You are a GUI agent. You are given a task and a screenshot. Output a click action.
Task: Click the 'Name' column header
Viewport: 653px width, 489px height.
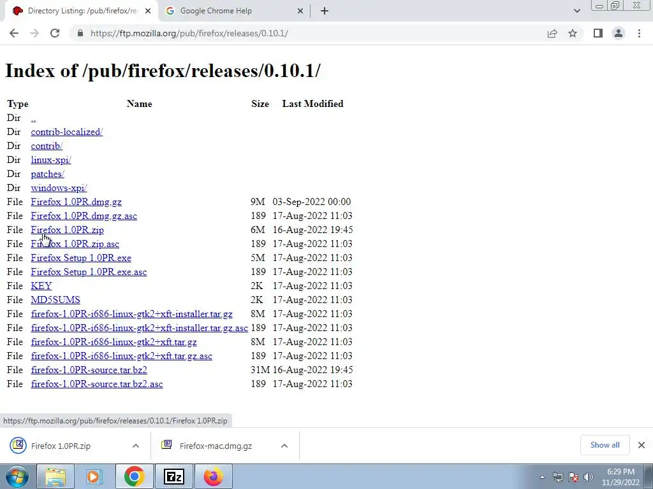[139, 104]
